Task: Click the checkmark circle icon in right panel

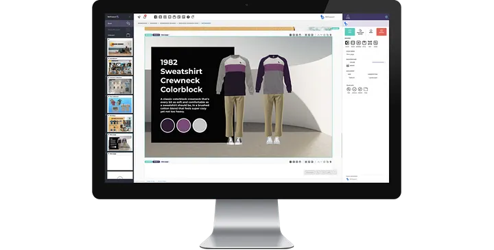Action: coord(355,89)
